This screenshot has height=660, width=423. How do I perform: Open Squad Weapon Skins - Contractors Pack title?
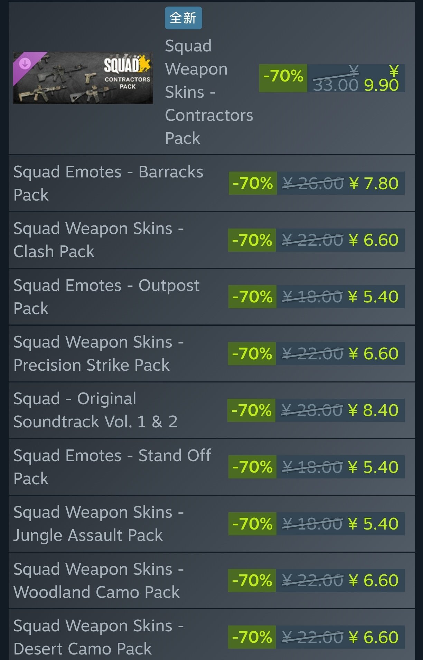209,92
